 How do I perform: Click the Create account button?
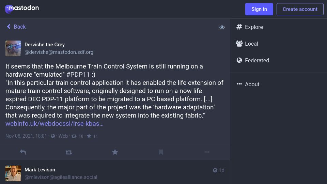[300, 9]
